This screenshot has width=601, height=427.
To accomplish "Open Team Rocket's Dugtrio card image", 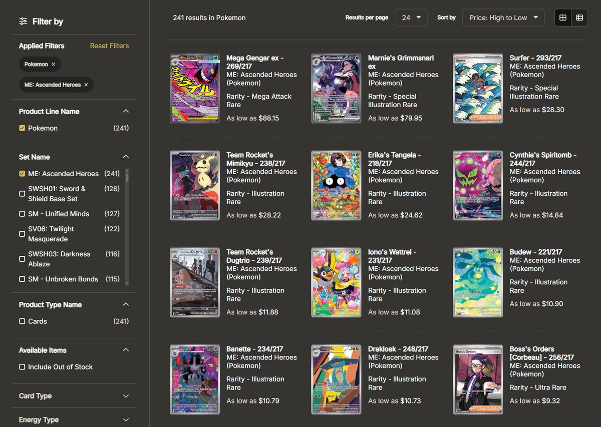I will pos(195,282).
